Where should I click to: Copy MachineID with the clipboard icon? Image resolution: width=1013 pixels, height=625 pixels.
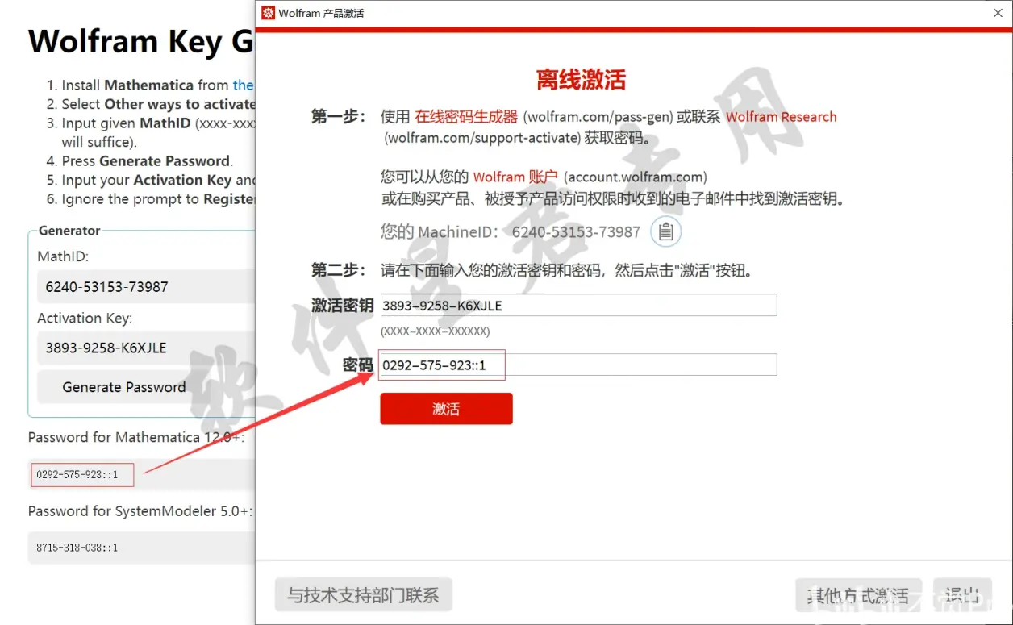click(665, 231)
